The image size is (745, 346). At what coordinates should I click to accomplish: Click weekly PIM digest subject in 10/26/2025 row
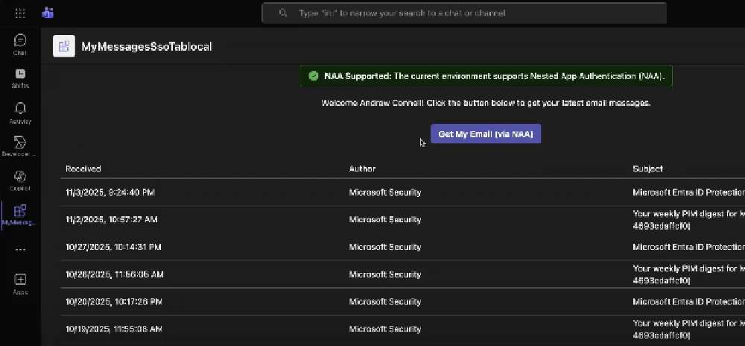pyautogui.click(x=688, y=274)
